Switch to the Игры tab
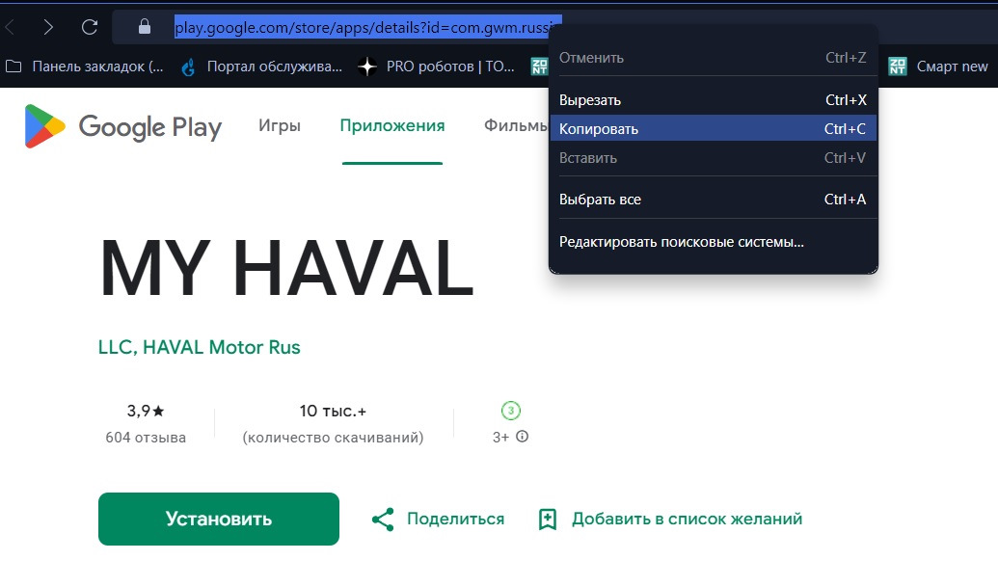 tap(279, 125)
